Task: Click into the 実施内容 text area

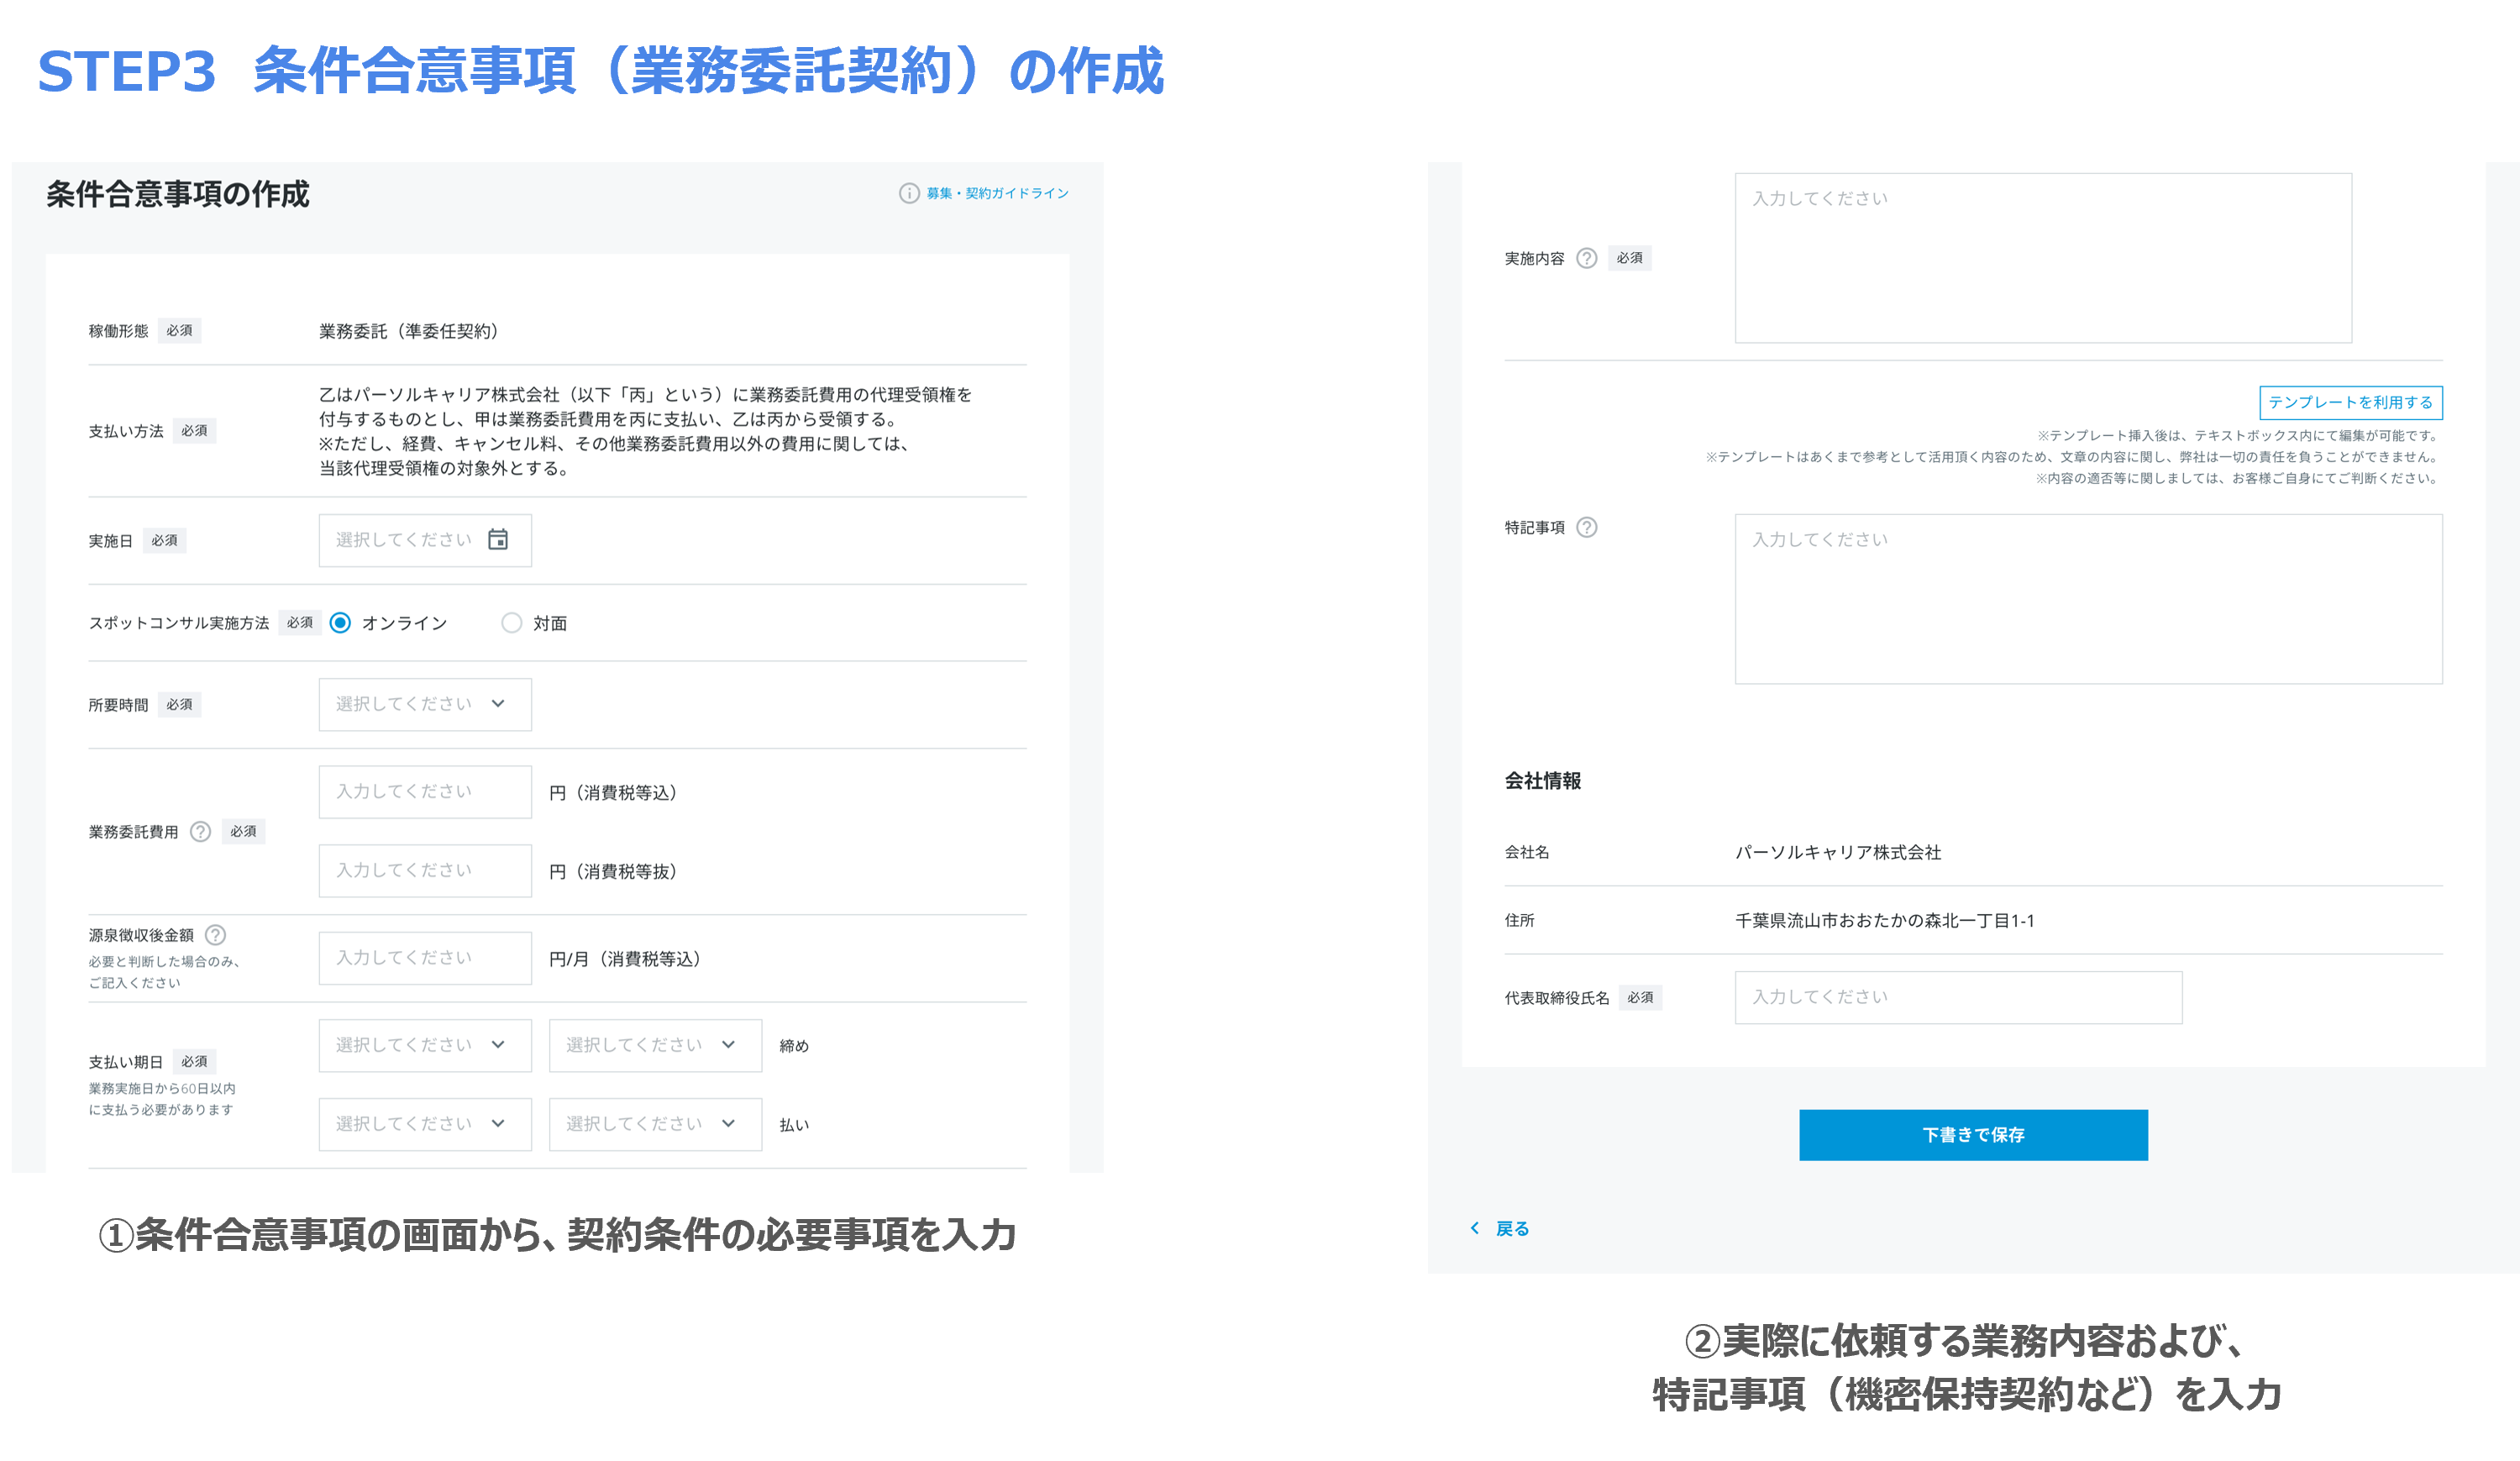Action: 2042,258
